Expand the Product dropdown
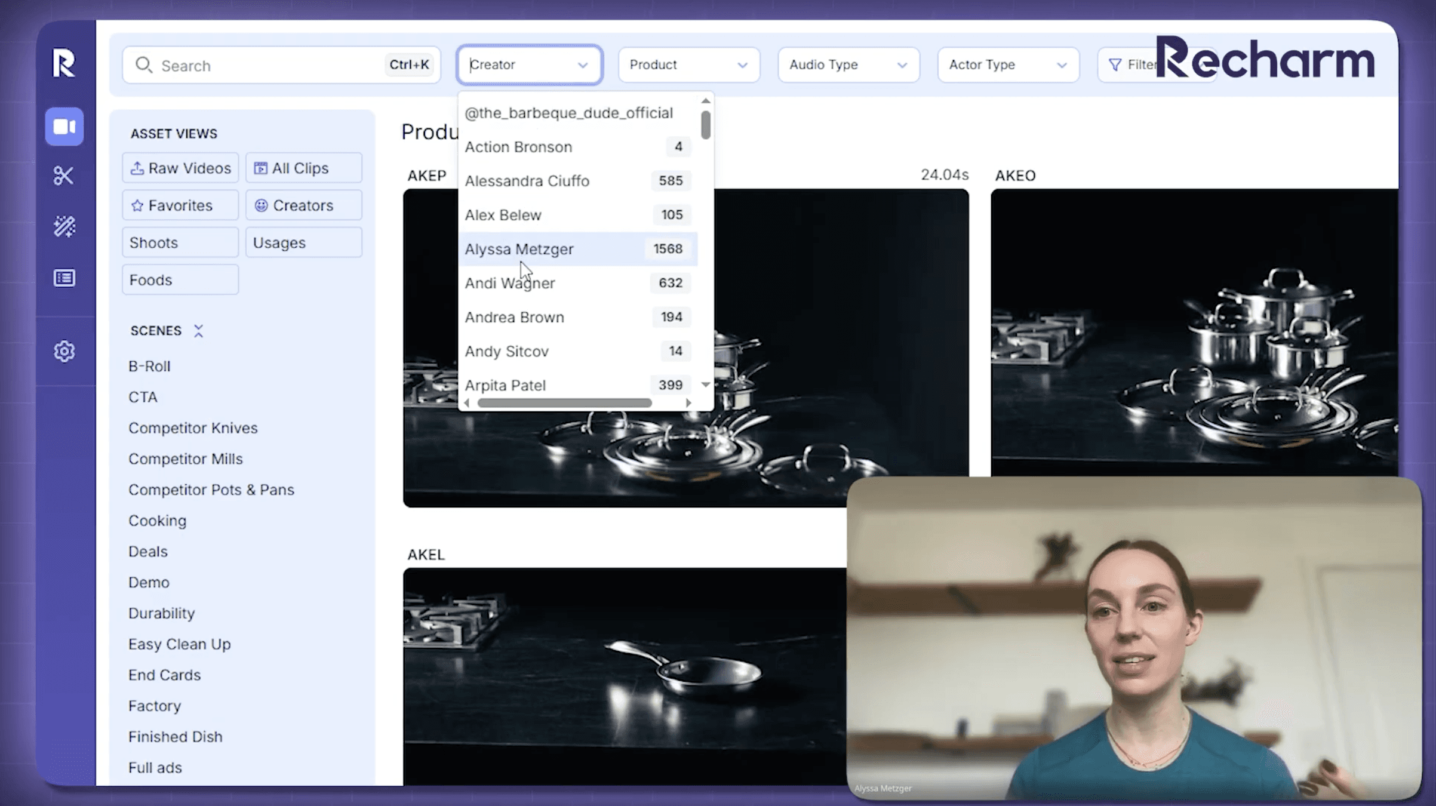 pyautogui.click(x=688, y=64)
